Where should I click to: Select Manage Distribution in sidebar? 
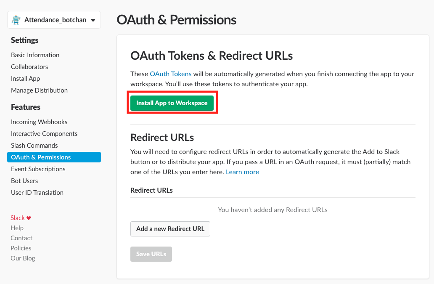pos(39,90)
